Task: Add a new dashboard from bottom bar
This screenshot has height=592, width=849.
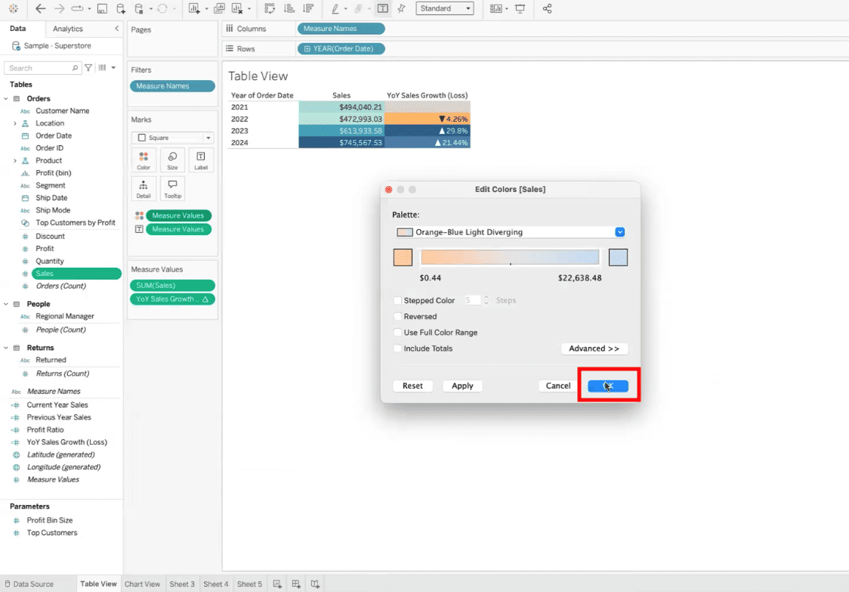Action: [x=296, y=584]
